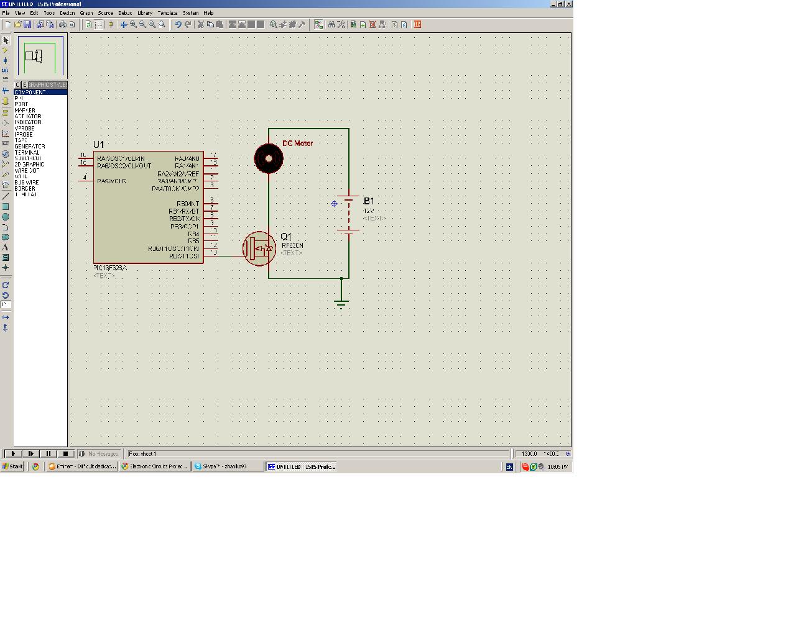Click the rotation angle input box

coord(6,305)
